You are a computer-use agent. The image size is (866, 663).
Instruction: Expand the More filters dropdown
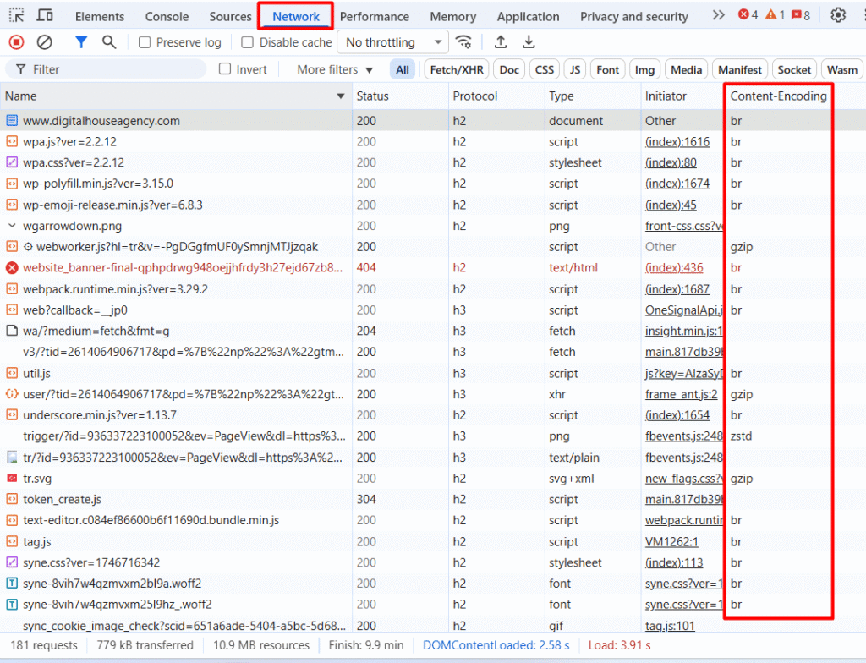[335, 69]
